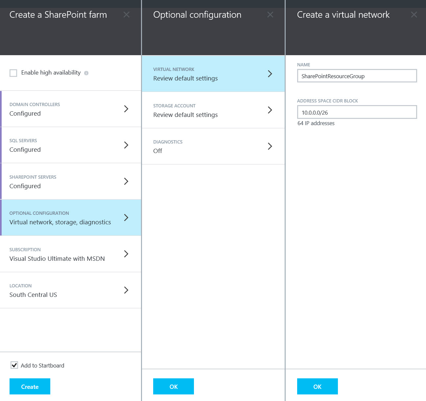Open Visual Studio Ultimate with MSDN subscription
Screen dimensions: 426x401
pos(71,254)
